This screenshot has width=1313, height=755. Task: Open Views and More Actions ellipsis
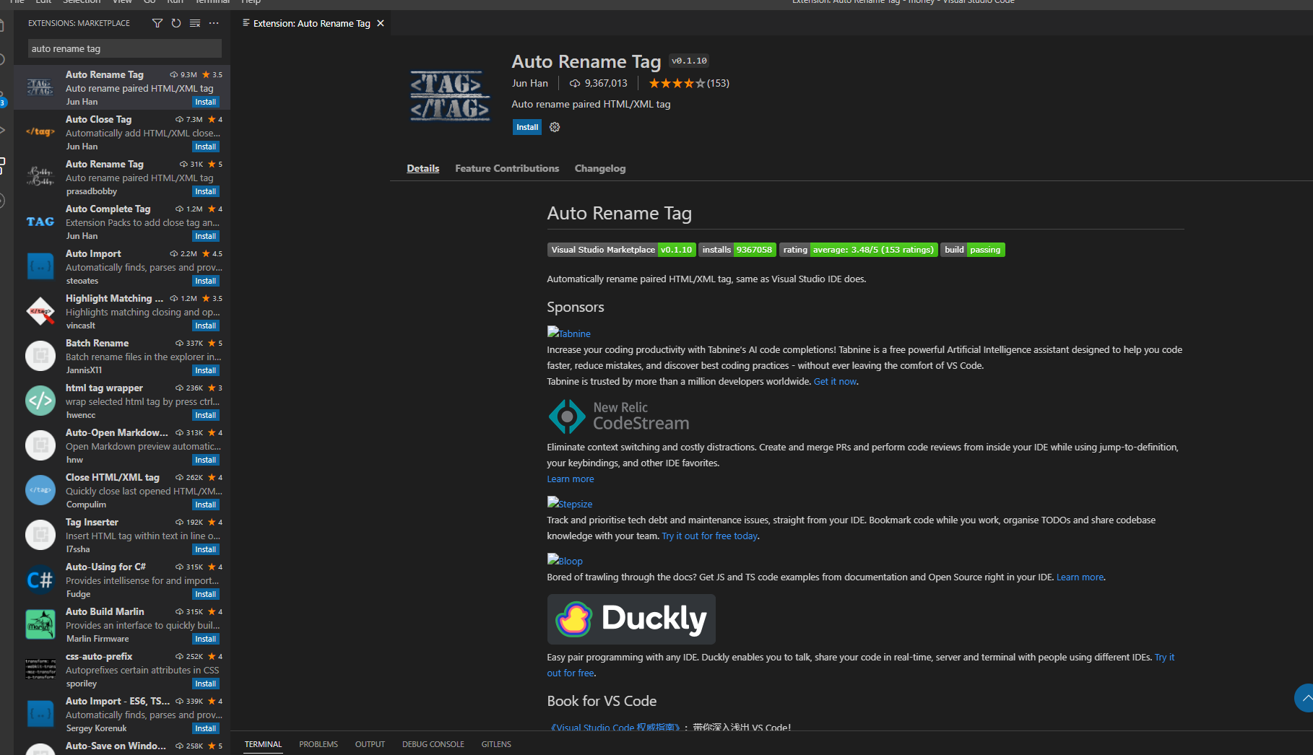click(214, 23)
